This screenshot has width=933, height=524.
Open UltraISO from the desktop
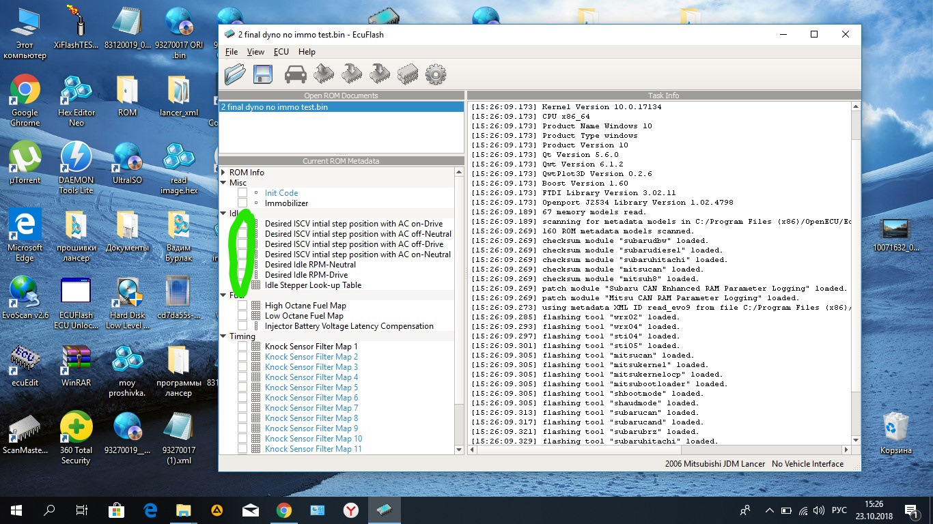(x=127, y=164)
